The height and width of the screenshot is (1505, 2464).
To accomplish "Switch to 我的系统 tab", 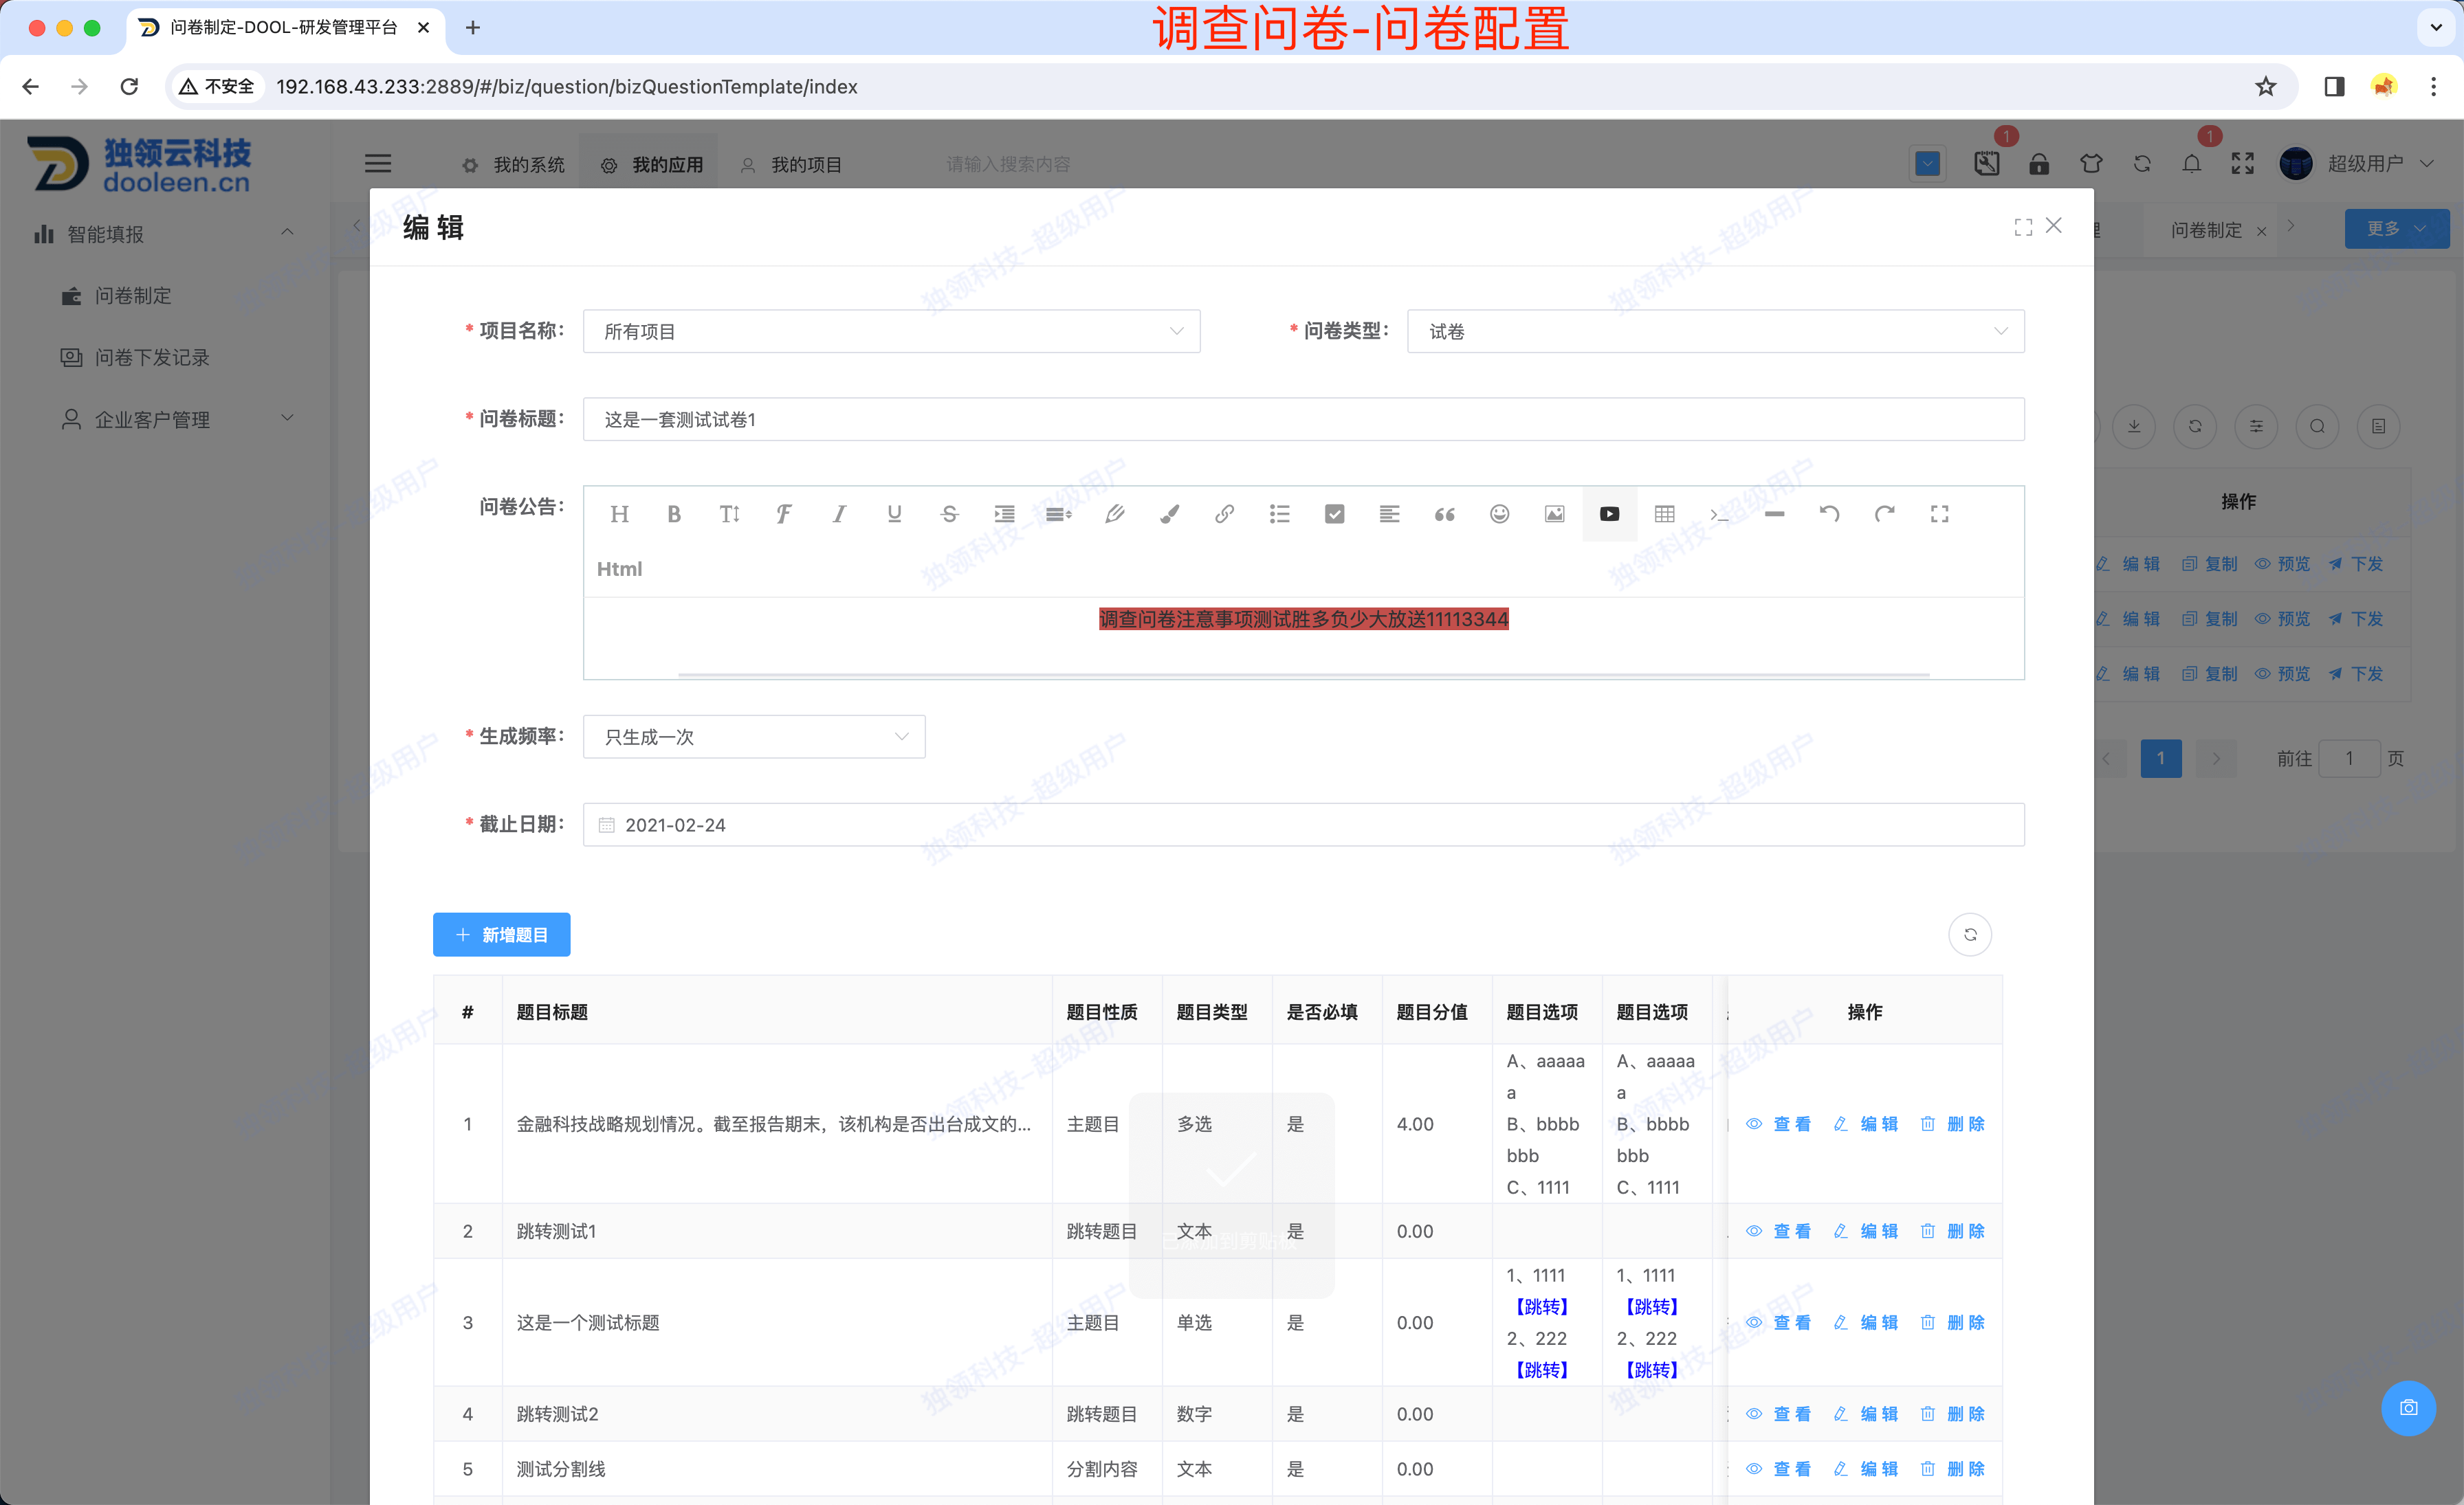I will pyautogui.click(x=514, y=165).
